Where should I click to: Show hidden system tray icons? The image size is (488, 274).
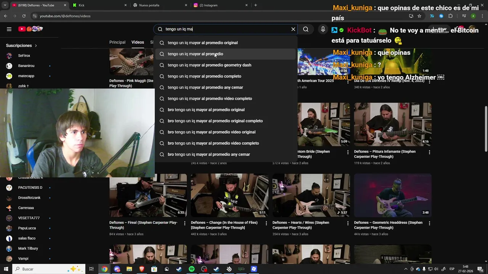(x=406, y=269)
